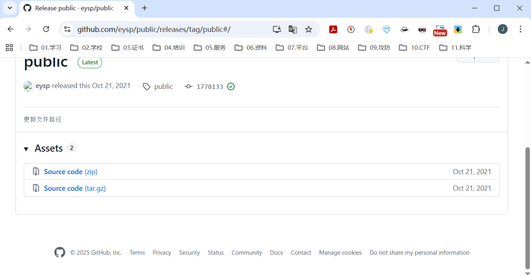Open the eysp author profile link

43,86
